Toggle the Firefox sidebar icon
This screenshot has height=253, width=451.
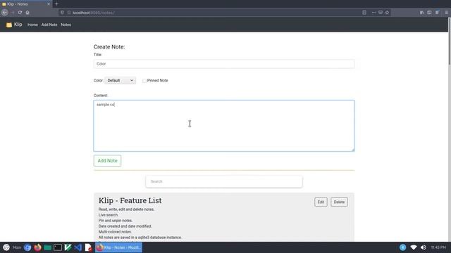(x=429, y=13)
